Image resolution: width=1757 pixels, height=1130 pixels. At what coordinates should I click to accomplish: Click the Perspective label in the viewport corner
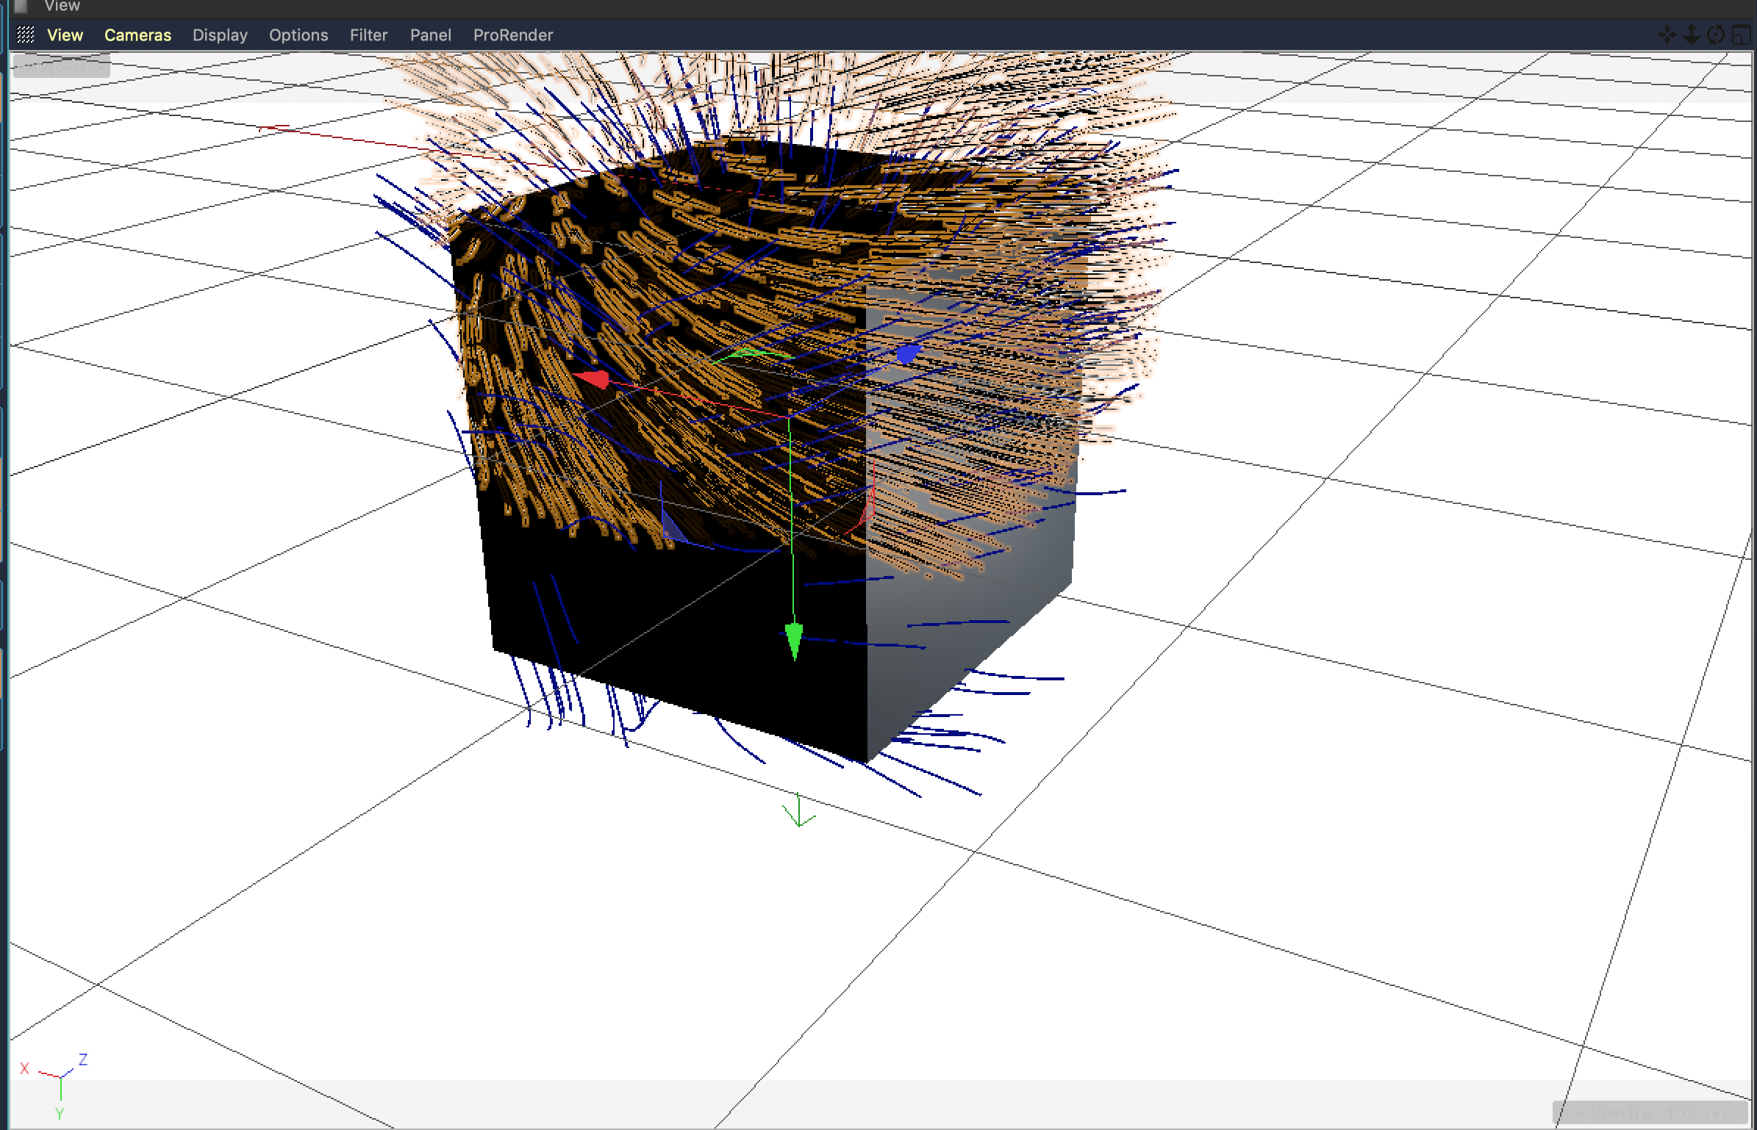tap(62, 67)
